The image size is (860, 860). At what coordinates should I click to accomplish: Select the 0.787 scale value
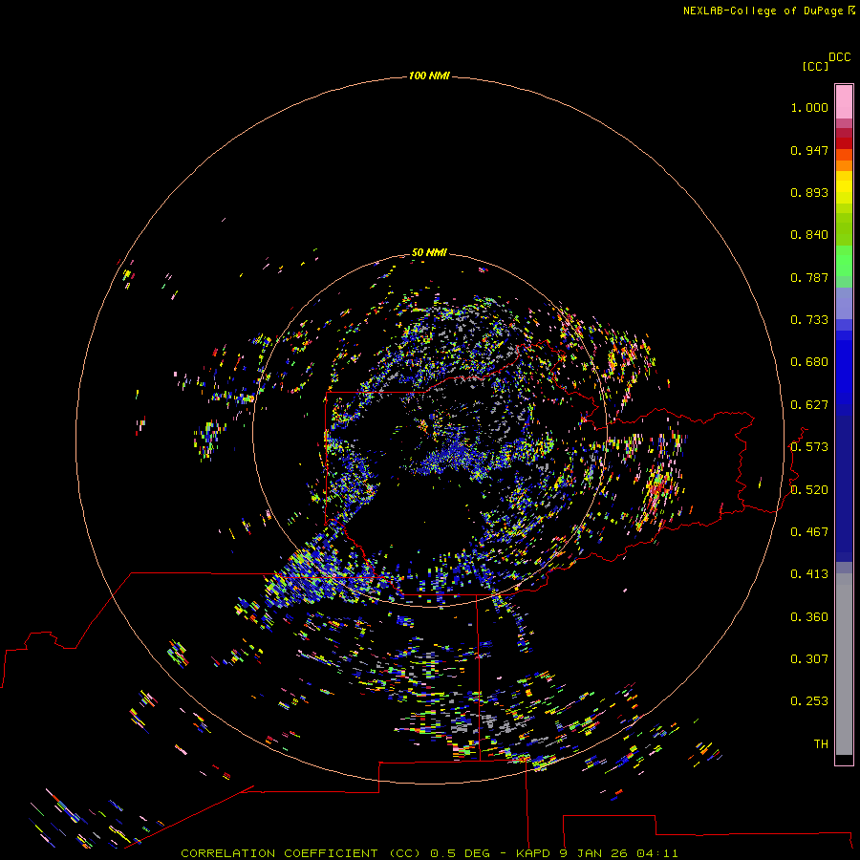809,277
